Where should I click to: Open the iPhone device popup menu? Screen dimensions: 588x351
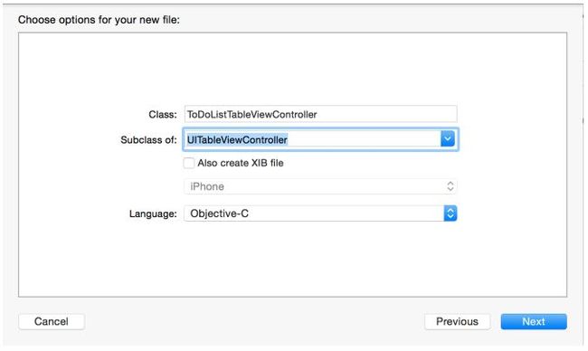[x=320, y=186]
